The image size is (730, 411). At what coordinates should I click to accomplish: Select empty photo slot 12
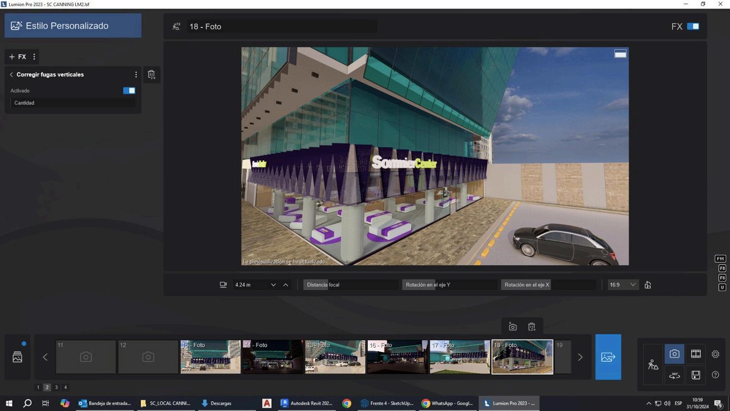coord(148,357)
